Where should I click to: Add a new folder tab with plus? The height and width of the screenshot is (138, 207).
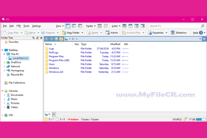[x=54, y=114]
